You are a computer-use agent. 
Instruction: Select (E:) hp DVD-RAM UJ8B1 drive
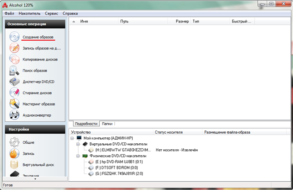tap(119, 162)
